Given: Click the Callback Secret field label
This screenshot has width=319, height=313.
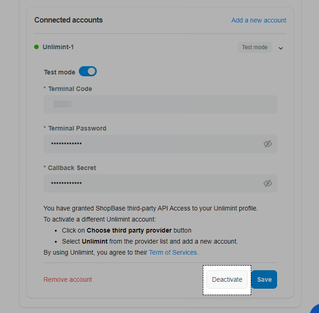Looking at the screenshot, I should (x=72, y=168).
